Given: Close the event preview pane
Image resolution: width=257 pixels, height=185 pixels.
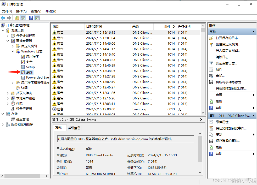Looking at the screenshot, I should click(x=201, y=120).
